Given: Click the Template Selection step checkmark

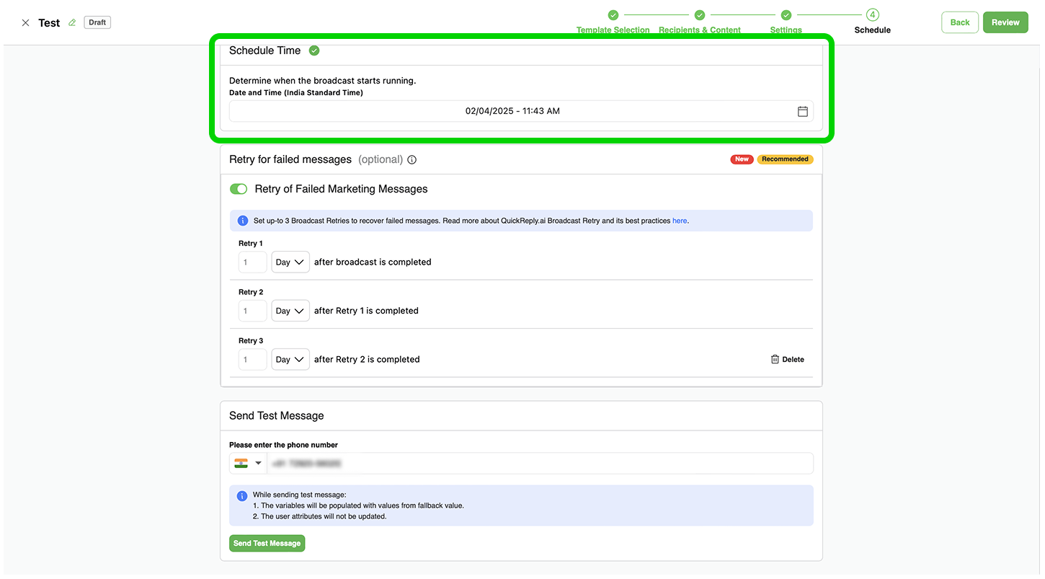Looking at the screenshot, I should 613,15.
